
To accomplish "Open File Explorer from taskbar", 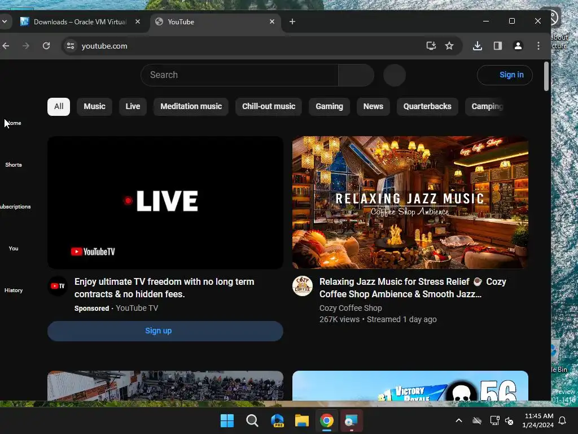I will pyautogui.click(x=302, y=420).
